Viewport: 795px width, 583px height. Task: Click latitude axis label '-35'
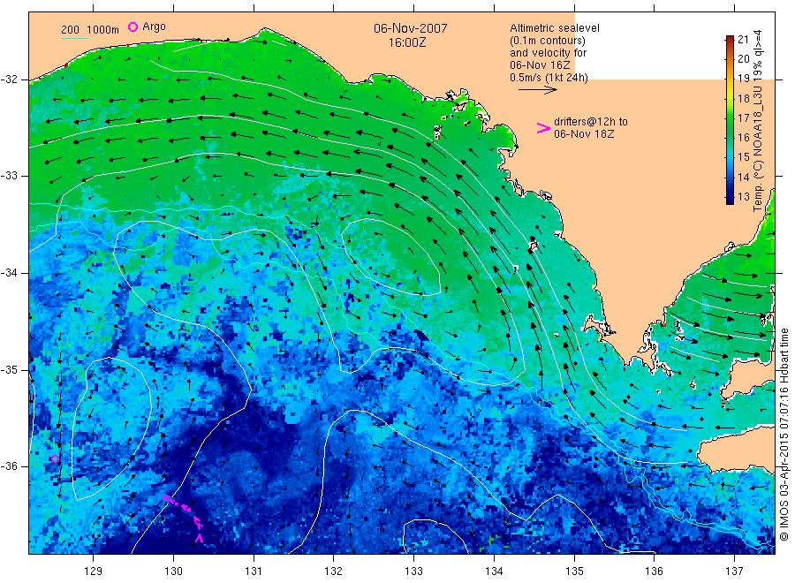[x=9, y=369]
